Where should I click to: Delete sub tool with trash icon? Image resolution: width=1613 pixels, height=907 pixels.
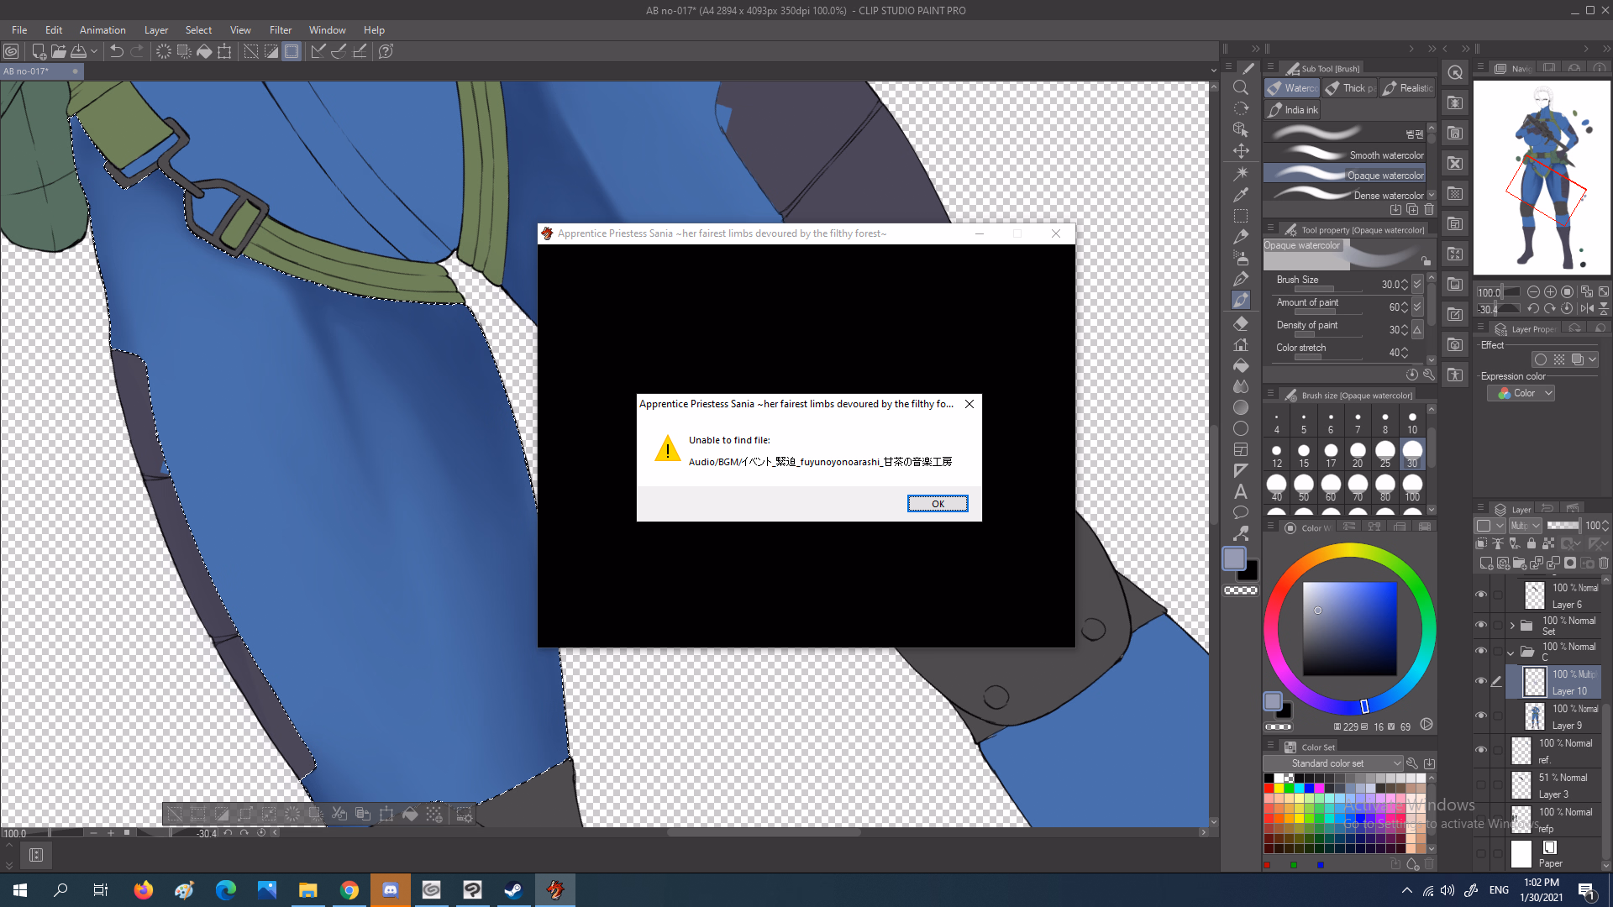pyautogui.click(x=1429, y=210)
